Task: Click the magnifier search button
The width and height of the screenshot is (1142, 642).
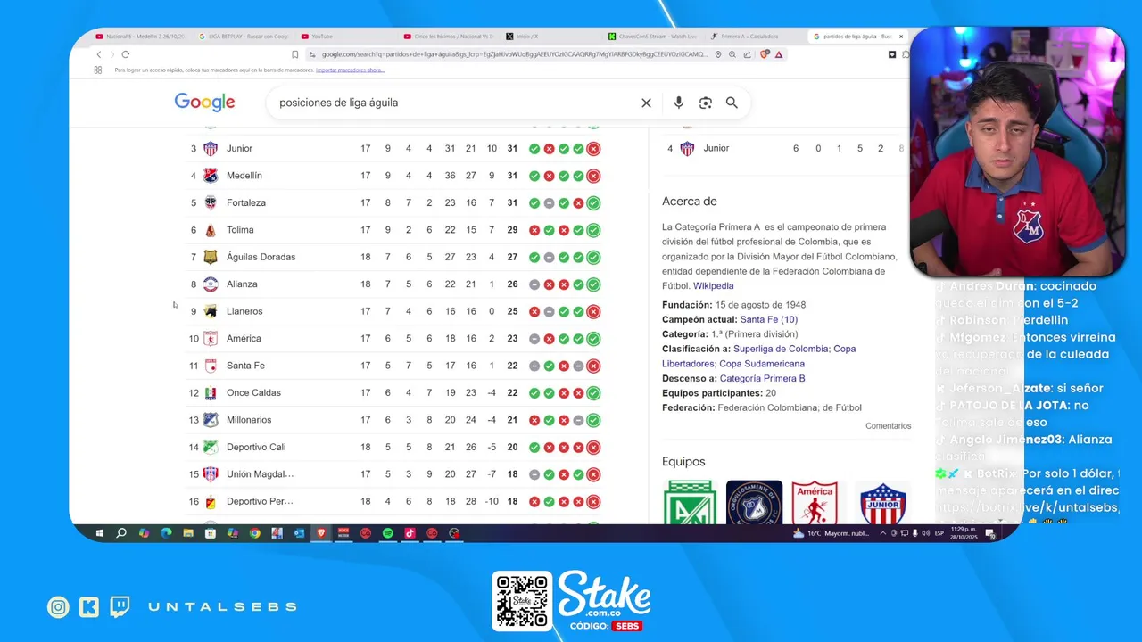Action: tap(732, 103)
